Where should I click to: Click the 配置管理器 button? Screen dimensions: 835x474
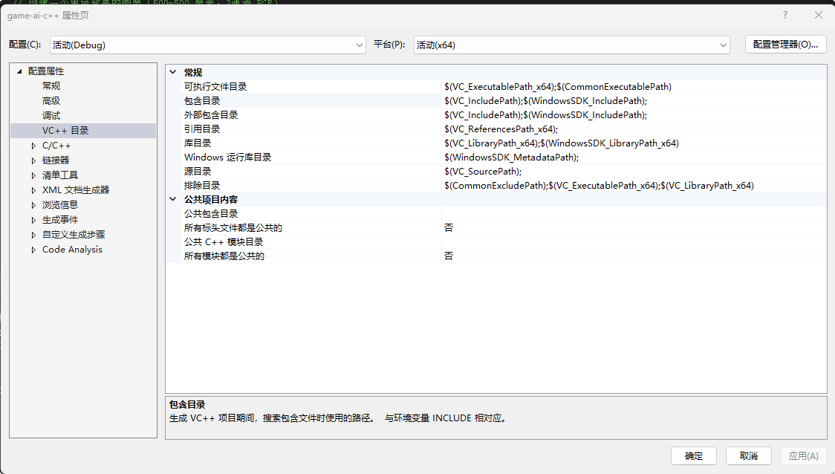coord(785,45)
